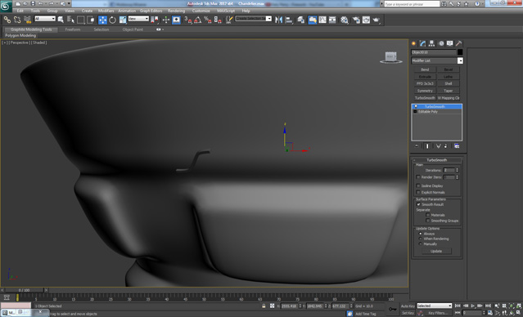Toggle Percent Snap icon
This screenshot has height=317, width=523.
pos(207,20)
